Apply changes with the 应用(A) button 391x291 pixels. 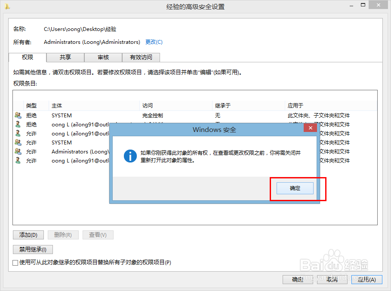pos(366,279)
